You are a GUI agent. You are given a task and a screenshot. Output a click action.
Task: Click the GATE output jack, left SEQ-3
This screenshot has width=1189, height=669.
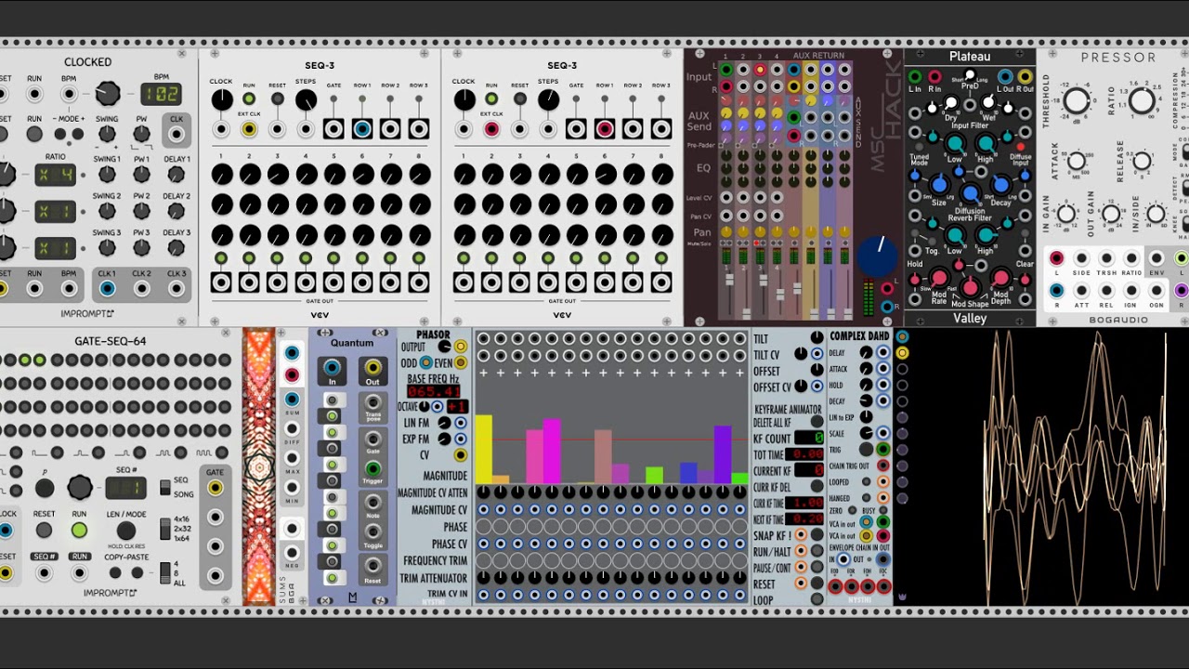(x=333, y=130)
